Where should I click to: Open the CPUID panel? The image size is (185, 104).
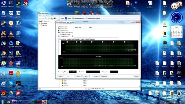(96, 76)
